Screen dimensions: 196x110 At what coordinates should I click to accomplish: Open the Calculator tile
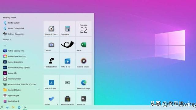coord(67,28)
